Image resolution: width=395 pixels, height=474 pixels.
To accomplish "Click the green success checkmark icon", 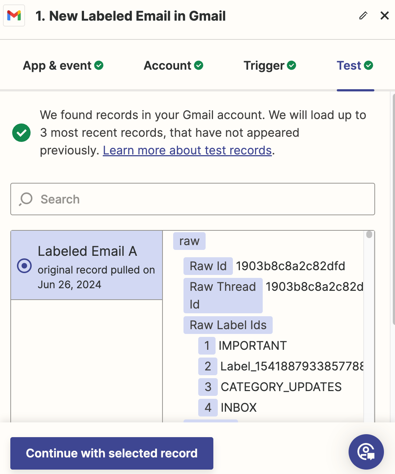I will coord(21,133).
